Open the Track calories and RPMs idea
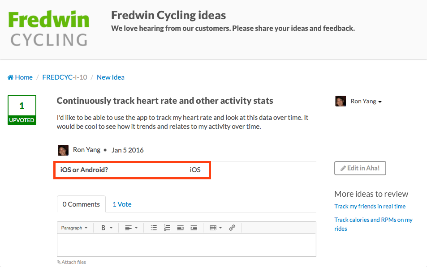 coord(373,220)
